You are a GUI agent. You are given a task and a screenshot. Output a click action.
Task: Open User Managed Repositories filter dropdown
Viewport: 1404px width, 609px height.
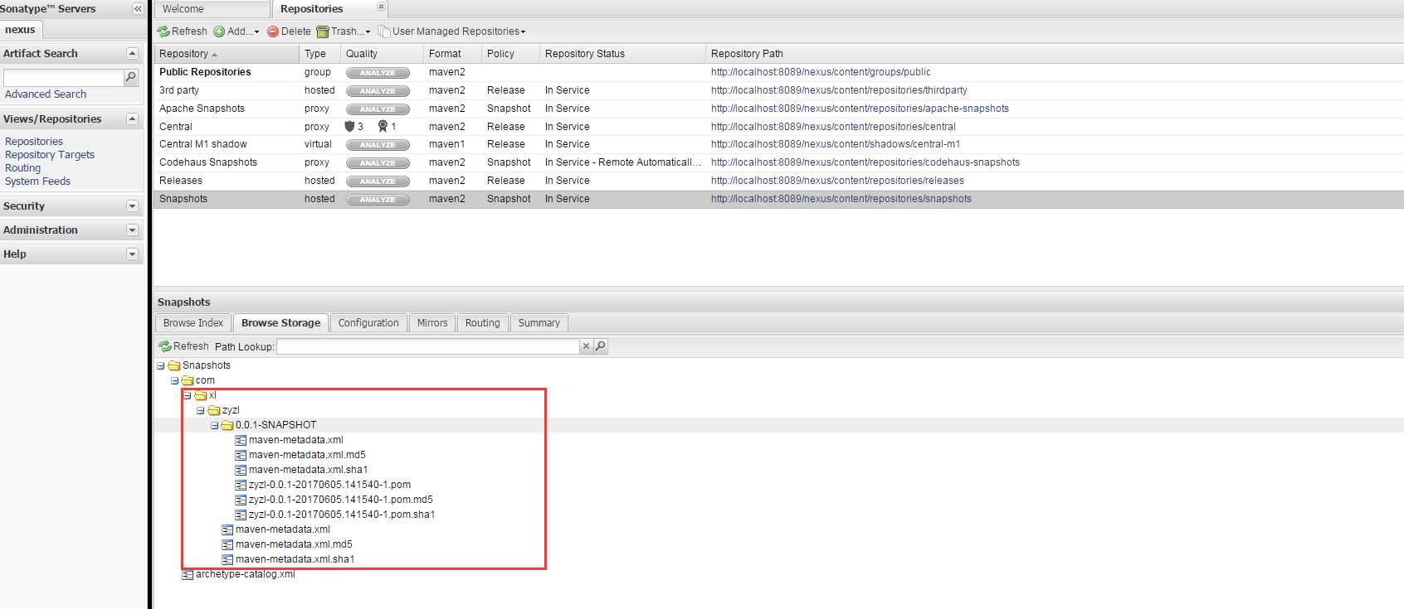pos(452,31)
